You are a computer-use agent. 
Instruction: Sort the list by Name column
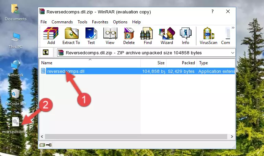pyautogui.click(x=90, y=63)
